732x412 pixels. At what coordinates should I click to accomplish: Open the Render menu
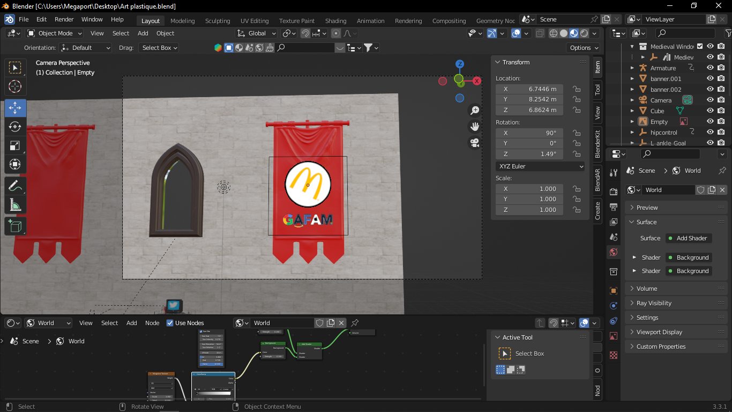(64, 19)
